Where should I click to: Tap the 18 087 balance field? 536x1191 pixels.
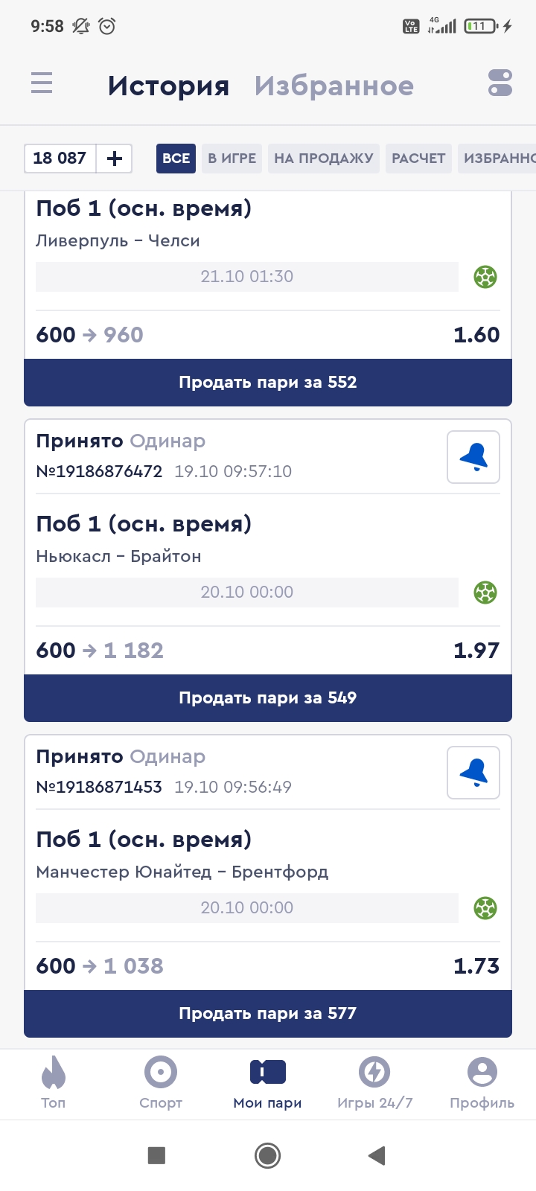[60, 159]
